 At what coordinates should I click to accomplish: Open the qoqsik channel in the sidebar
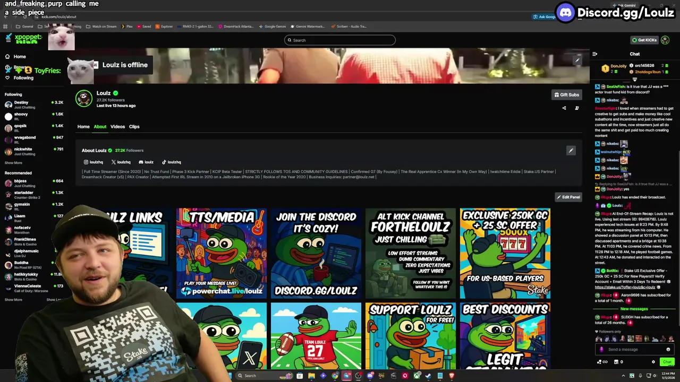34,128
